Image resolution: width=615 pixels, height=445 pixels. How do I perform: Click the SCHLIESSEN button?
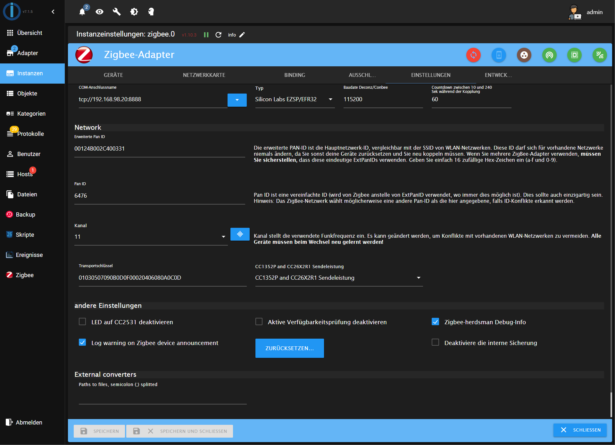pos(580,430)
